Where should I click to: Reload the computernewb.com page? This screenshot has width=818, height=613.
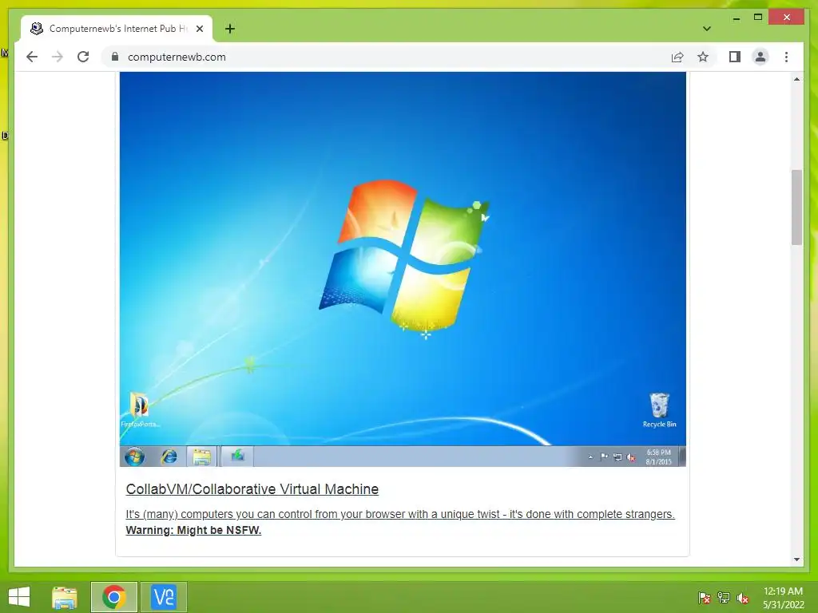click(83, 57)
